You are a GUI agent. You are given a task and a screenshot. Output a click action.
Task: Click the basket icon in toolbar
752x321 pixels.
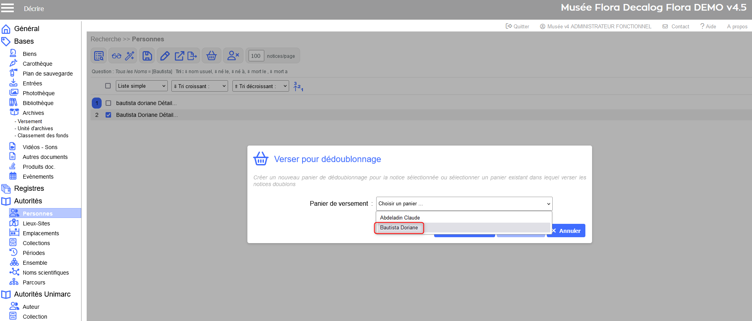pos(212,56)
